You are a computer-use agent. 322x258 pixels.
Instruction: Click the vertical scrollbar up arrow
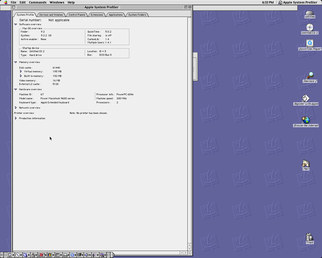click(189, 245)
